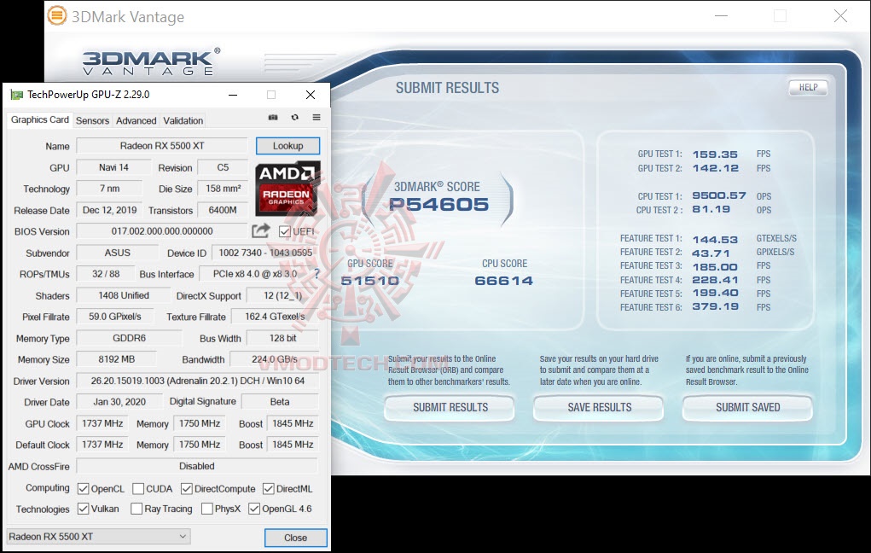Toggle the CUDA checkbox

pyautogui.click(x=138, y=488)
